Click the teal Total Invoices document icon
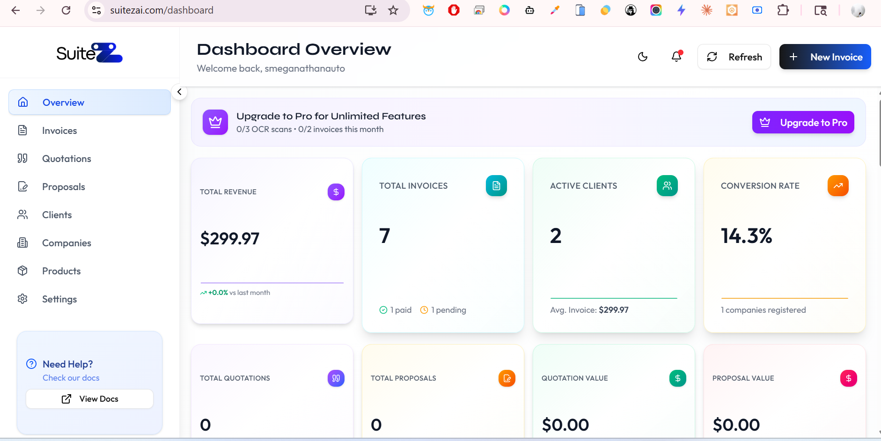This screenshot has width=881, height=441. pos(496,186)
